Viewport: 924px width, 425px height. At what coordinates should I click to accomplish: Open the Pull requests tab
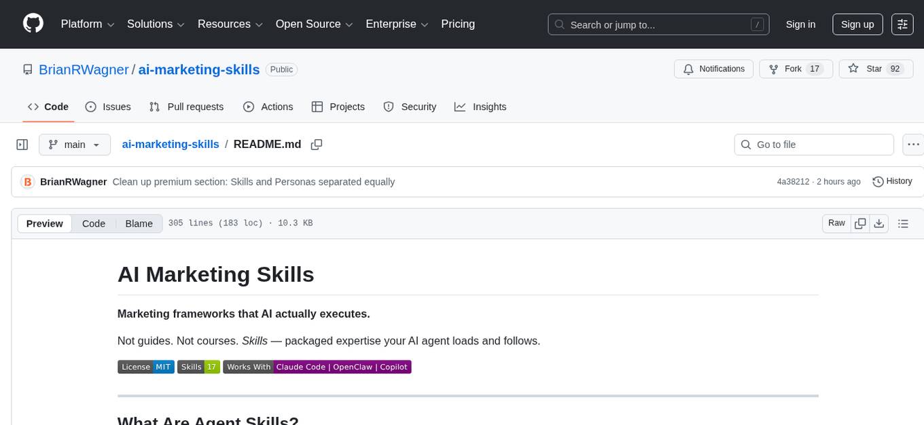click(186, 107)
